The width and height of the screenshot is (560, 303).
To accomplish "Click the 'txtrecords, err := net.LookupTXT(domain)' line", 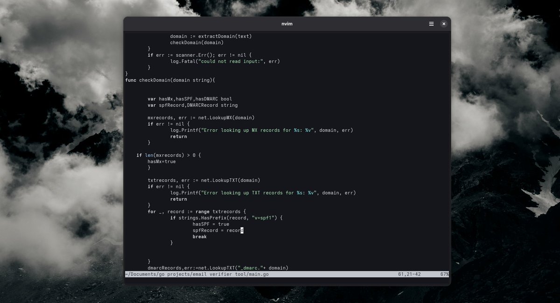I will pos(204,180).
